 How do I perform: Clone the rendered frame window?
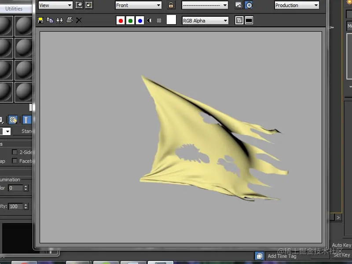tap(59, 20)
